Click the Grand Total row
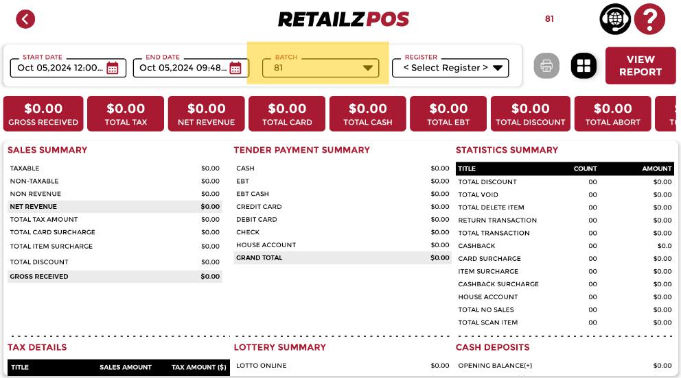This screenshot has width=681, height=378. (343, 257)
